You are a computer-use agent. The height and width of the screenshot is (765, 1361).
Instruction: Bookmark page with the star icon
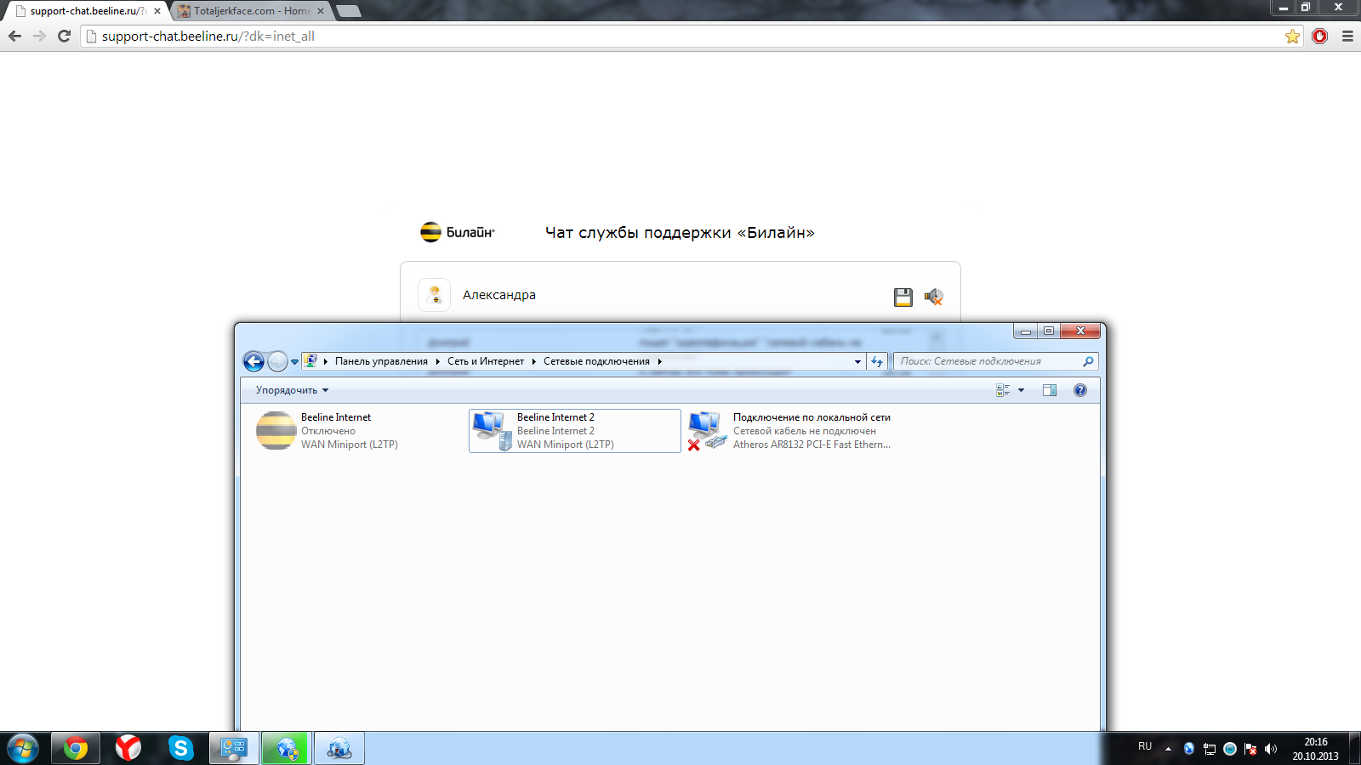click(1293, 36)
